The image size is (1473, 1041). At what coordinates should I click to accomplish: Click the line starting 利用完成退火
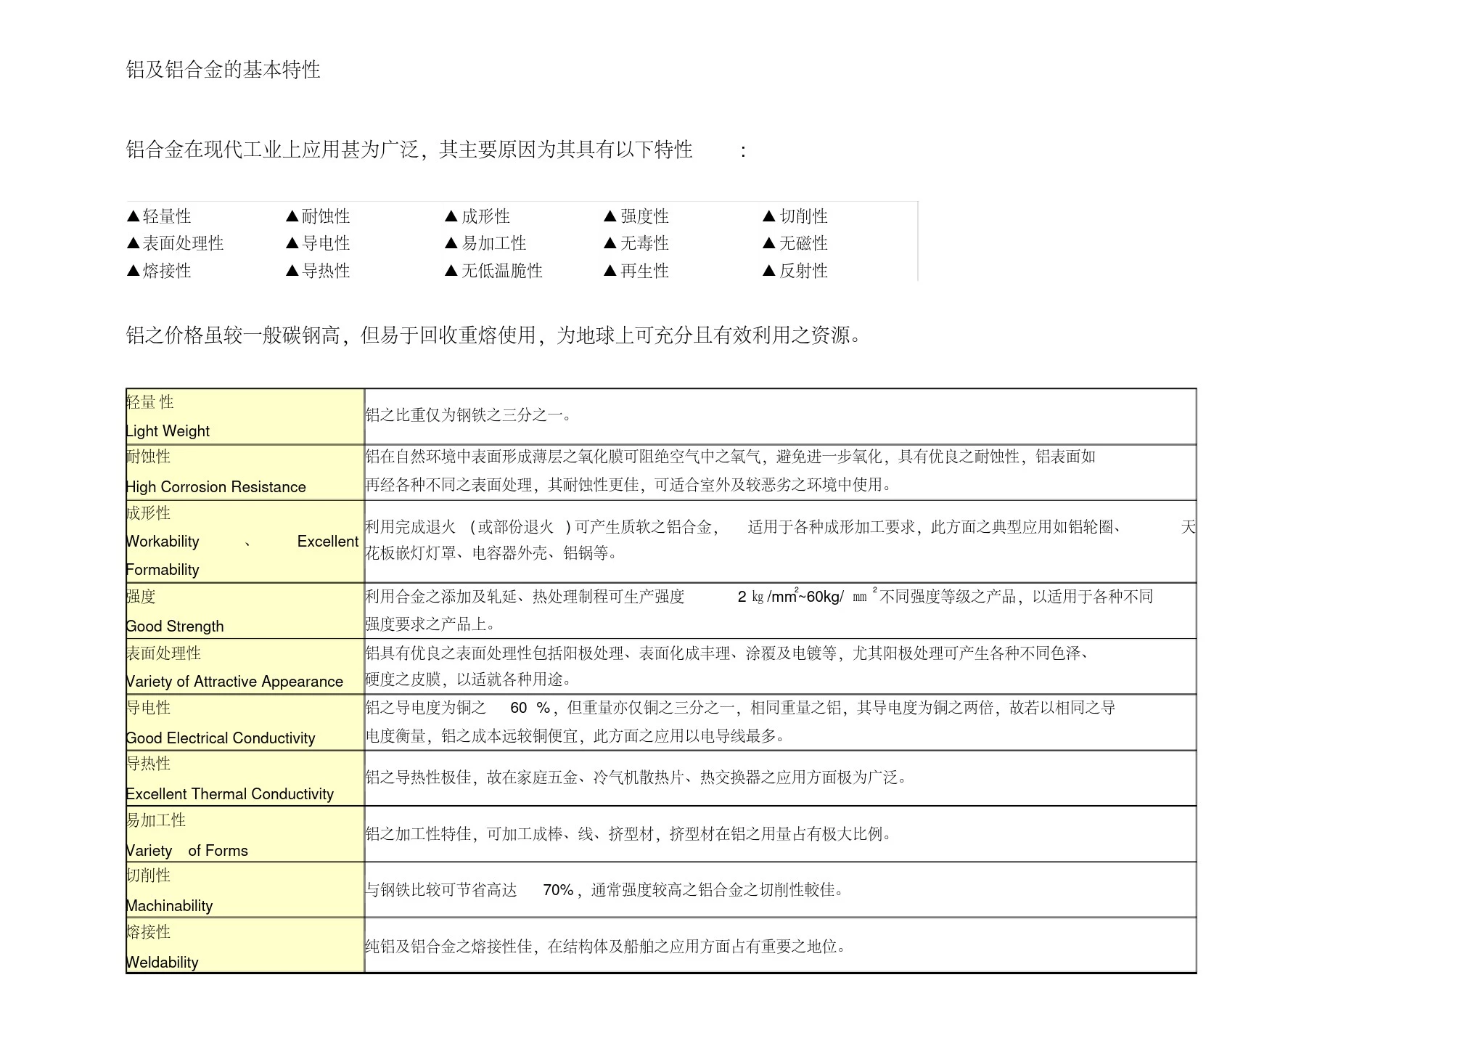point(780,527)
